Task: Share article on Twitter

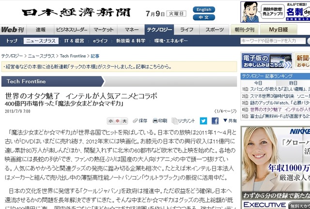Action: 203,121
